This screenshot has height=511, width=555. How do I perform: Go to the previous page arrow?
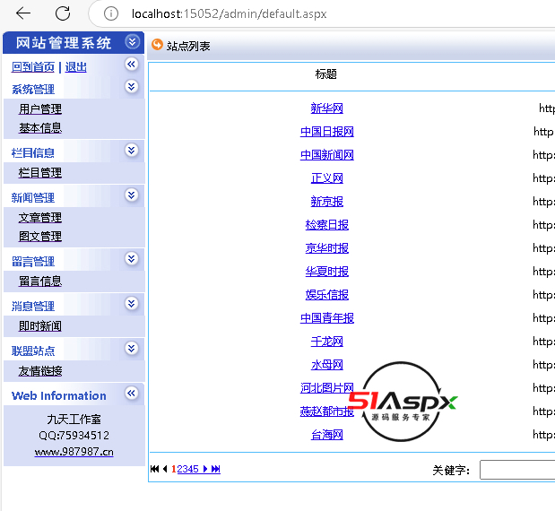pos(165,469)
